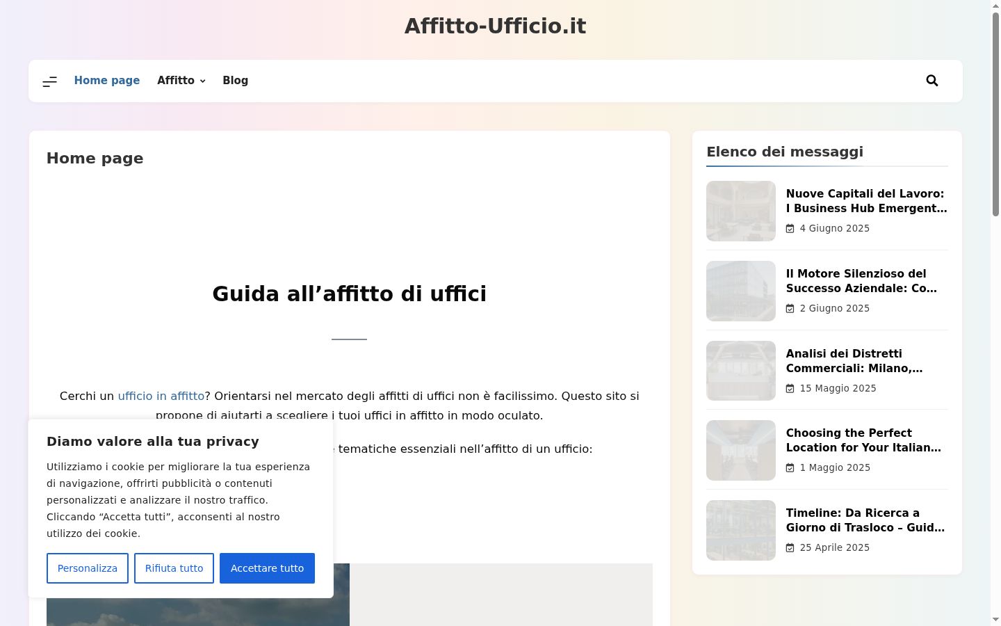Image resolution: width=1001 pixels, height=626 pixels.
Task: Click calendar icon next to 1 Maggio 2025
Action: [x=790, y=468]
